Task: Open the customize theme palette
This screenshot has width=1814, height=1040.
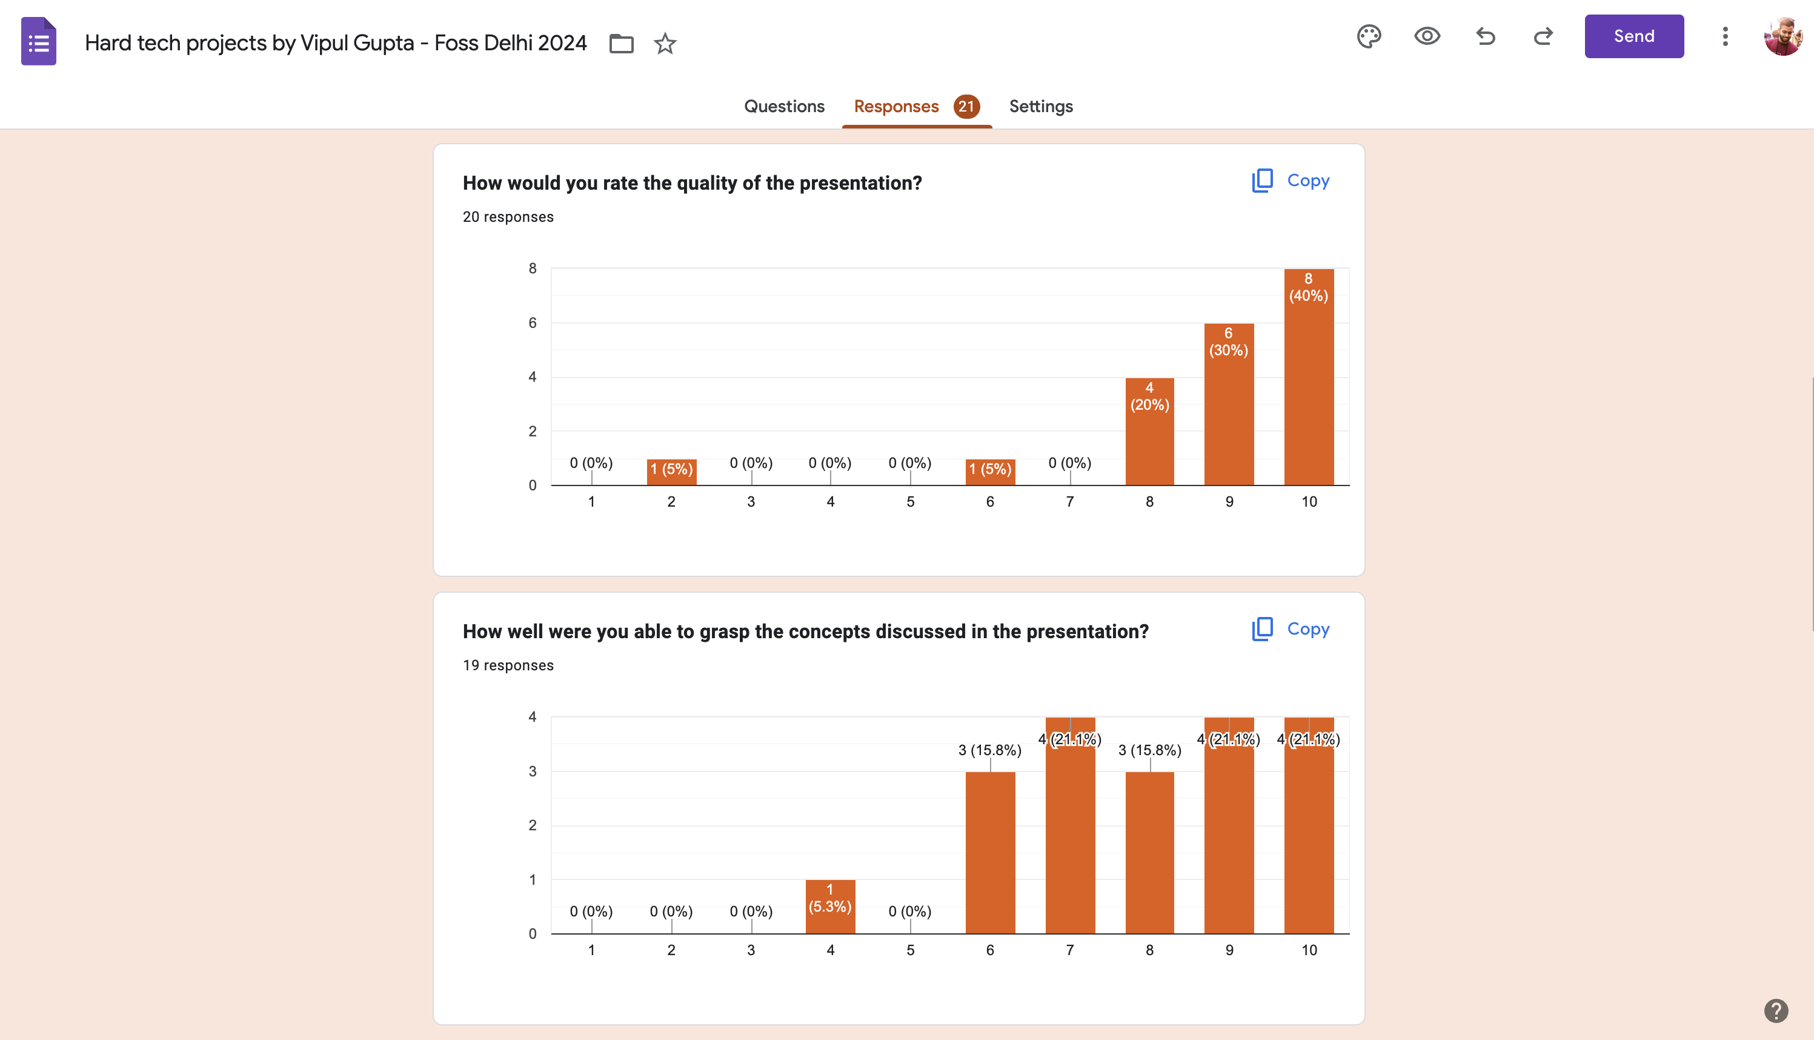Action: tap(1369, 36)
